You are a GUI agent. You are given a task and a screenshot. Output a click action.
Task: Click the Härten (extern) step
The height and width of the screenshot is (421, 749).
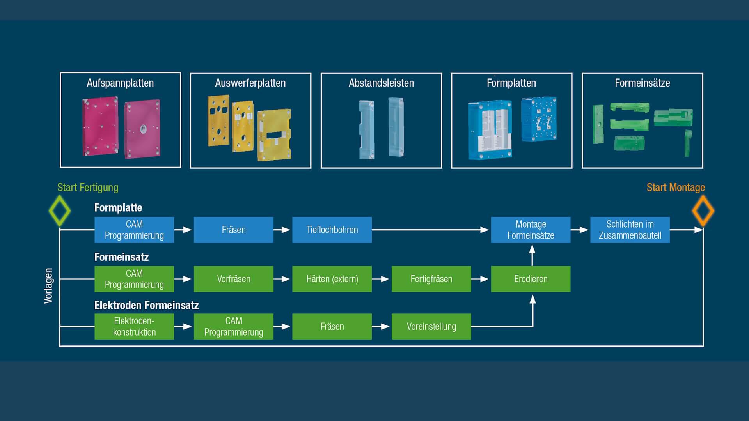332,279
